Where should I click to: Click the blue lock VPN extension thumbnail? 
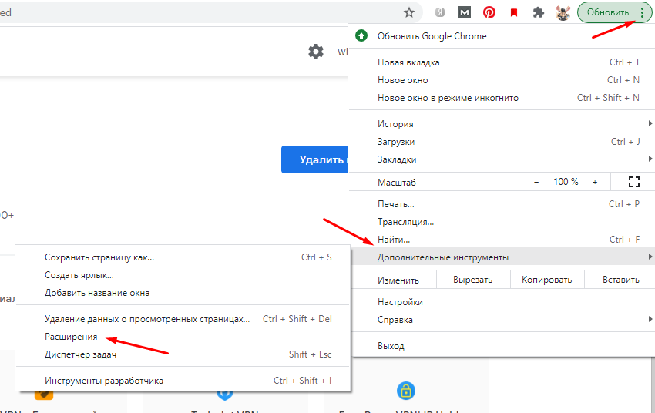tap(405, 391)
